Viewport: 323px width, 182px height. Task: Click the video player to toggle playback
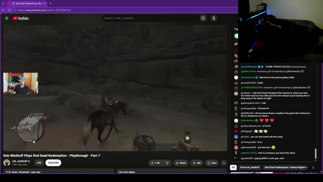115,88
